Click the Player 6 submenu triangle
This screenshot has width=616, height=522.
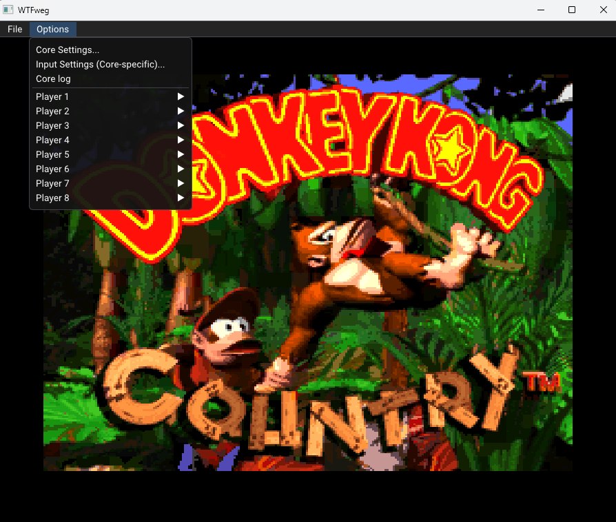181,169
